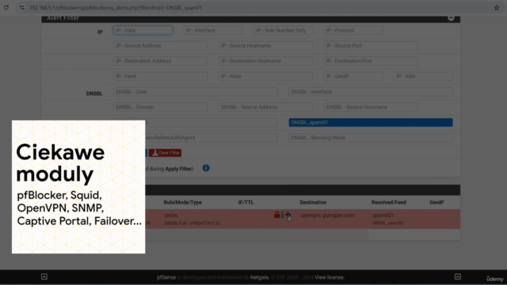Click the DNSBL rule text in alert row
The height and width of the screenshot is (285, 507).
(x=171, y=215)
